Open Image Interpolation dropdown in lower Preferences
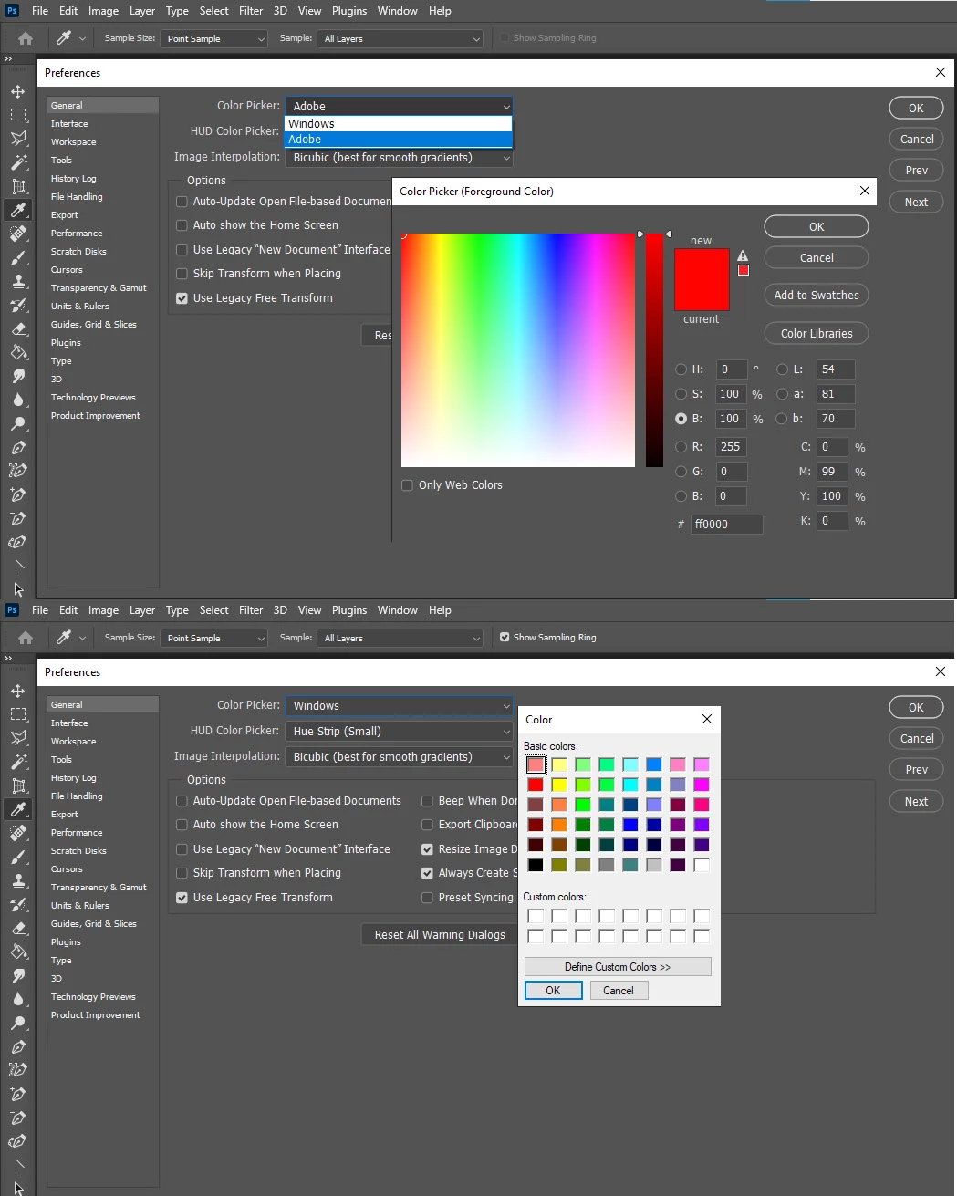957x1196 pixels. (x=399, y=757)
